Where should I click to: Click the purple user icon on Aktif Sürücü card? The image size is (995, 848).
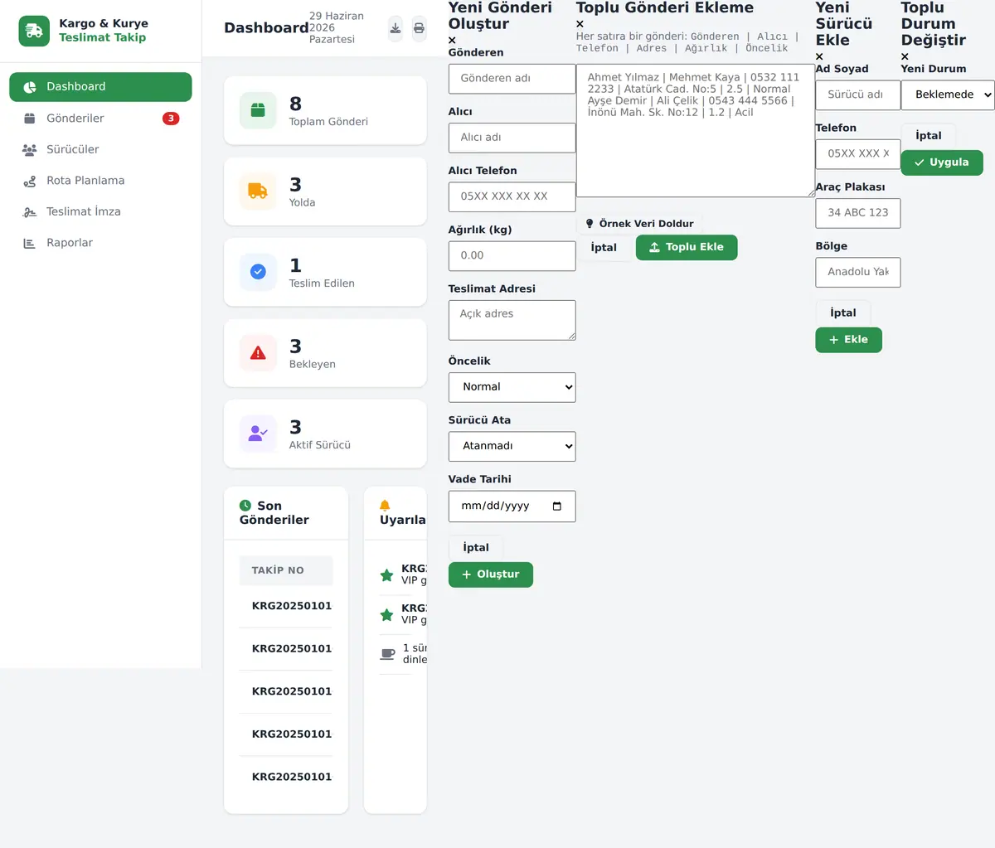258,434
